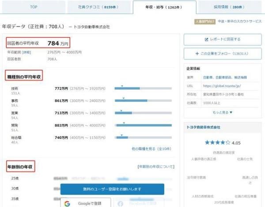The image size is (265, 207).
Task: Click the 740万円 average salary value
Action: (61, 138)
